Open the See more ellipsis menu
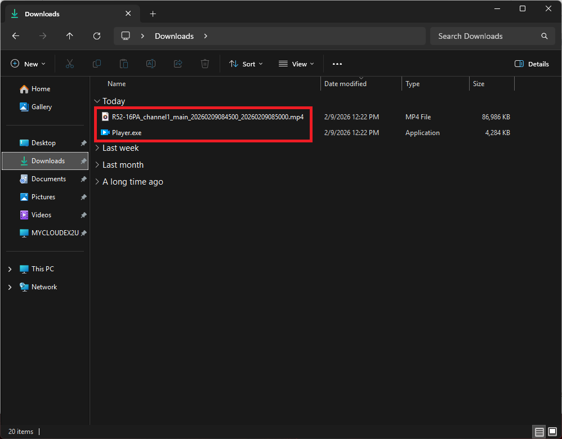The width and height of the screenshot is (562, 439). pos(337,64)
